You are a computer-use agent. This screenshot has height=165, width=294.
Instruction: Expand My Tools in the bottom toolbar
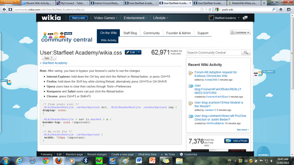[168, 154]
